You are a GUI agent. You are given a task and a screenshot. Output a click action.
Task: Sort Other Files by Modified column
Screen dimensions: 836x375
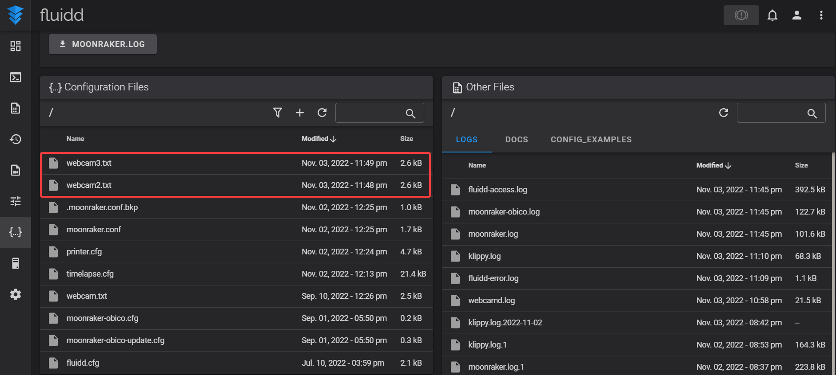point(714,165)
